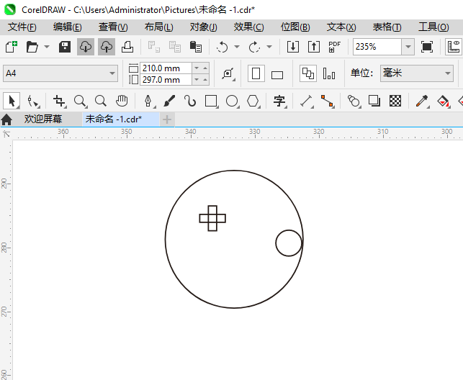Click the Full-screen preview icon
463x380 pixels.
(x=427, y=47)
